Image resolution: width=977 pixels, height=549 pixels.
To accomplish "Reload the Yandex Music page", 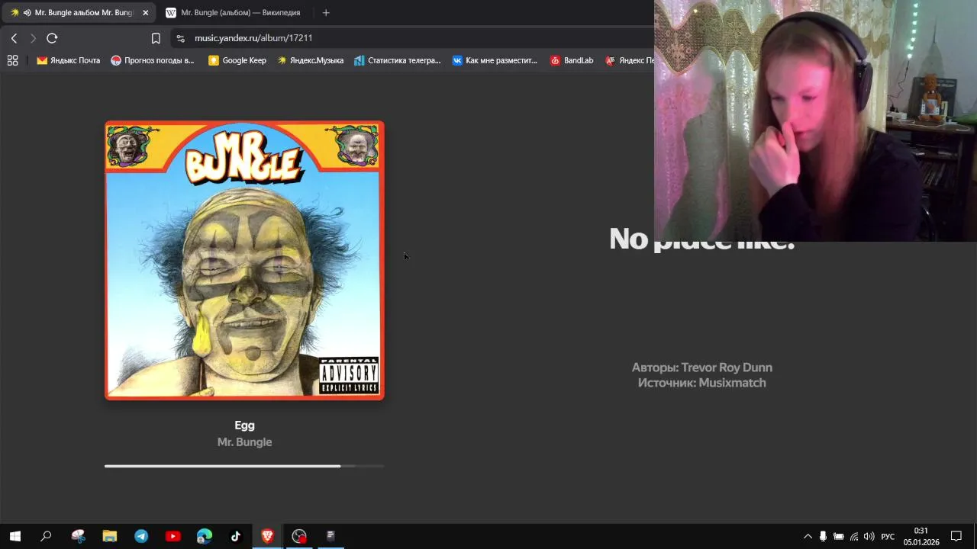I will pyautogui.click(x=52, y=38).
